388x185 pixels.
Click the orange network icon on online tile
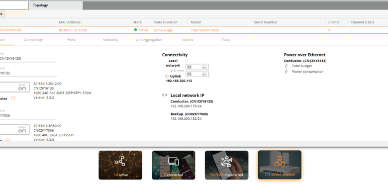[280, 161]
